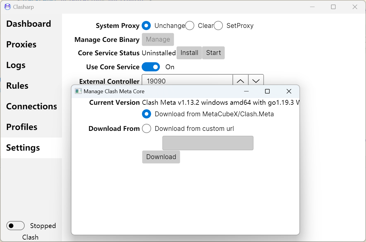366x242 pixels.
Task: Close the Clasharp main window
Action: pos(355,7)
